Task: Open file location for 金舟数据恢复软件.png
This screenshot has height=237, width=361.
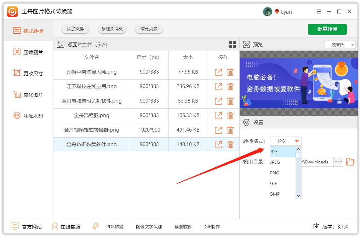Action: tap(218, 145)
